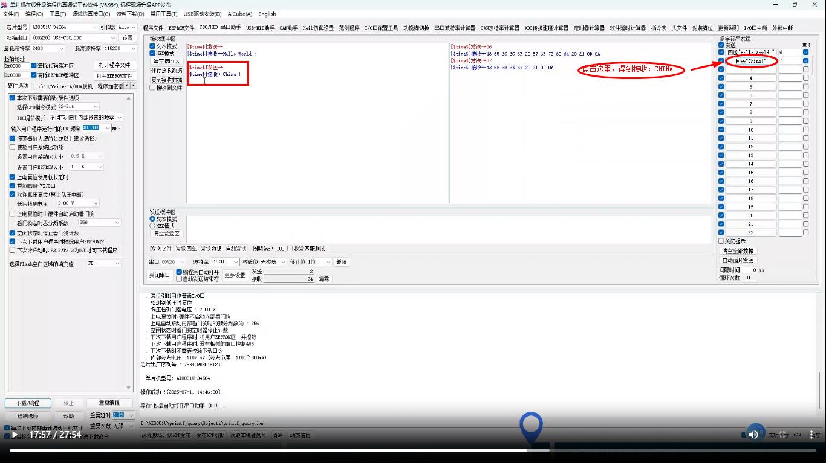Open the IRC调节模式 dropdown

point(85,117)
